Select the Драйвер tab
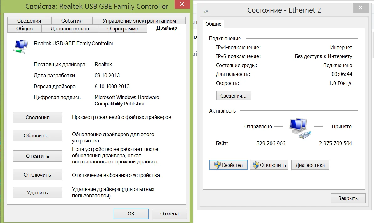The height and width of the screenshot is (223, 374). 166,28
